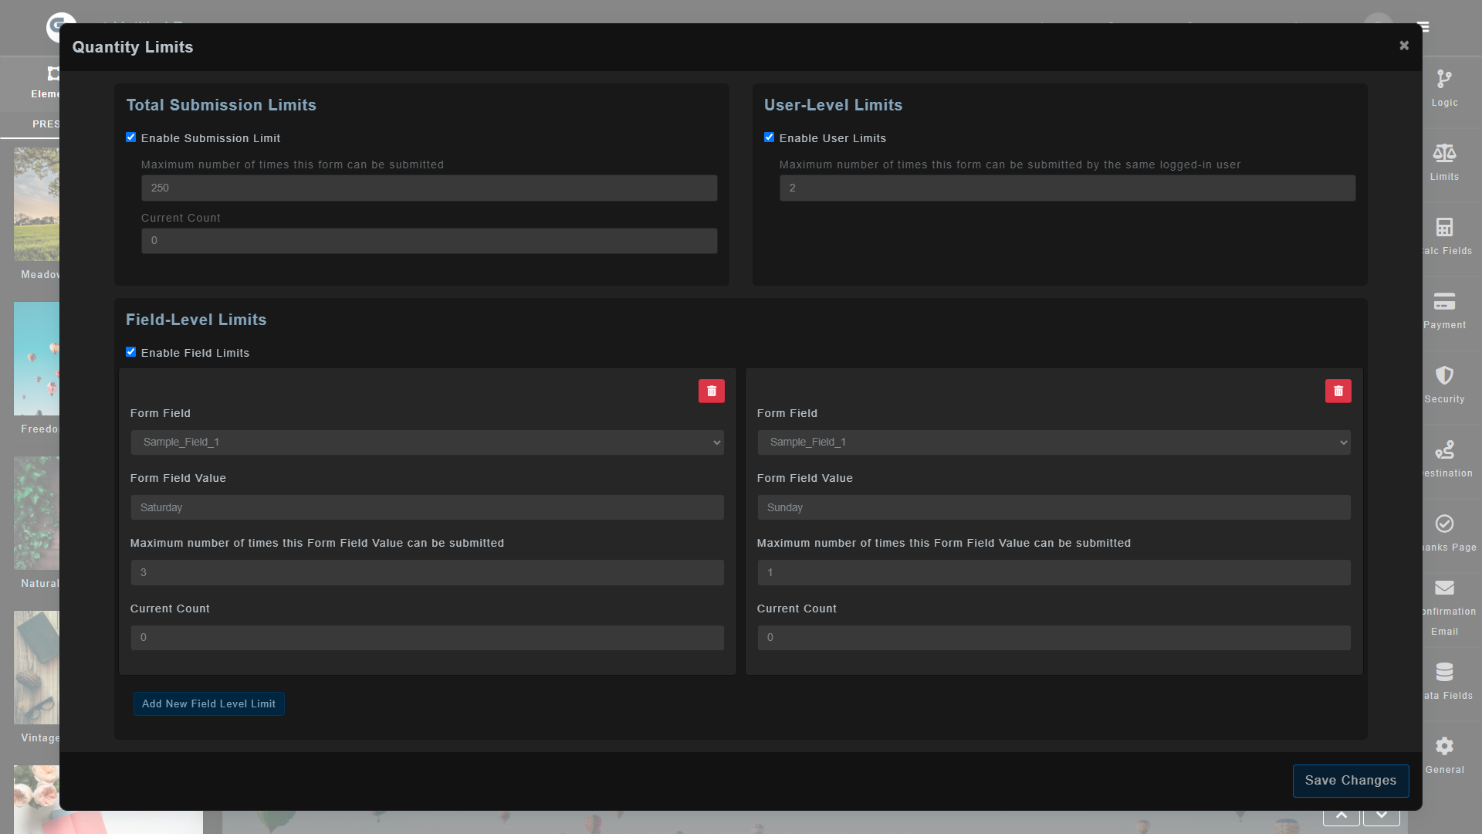Click the Save Changes button

[1350, 781]
